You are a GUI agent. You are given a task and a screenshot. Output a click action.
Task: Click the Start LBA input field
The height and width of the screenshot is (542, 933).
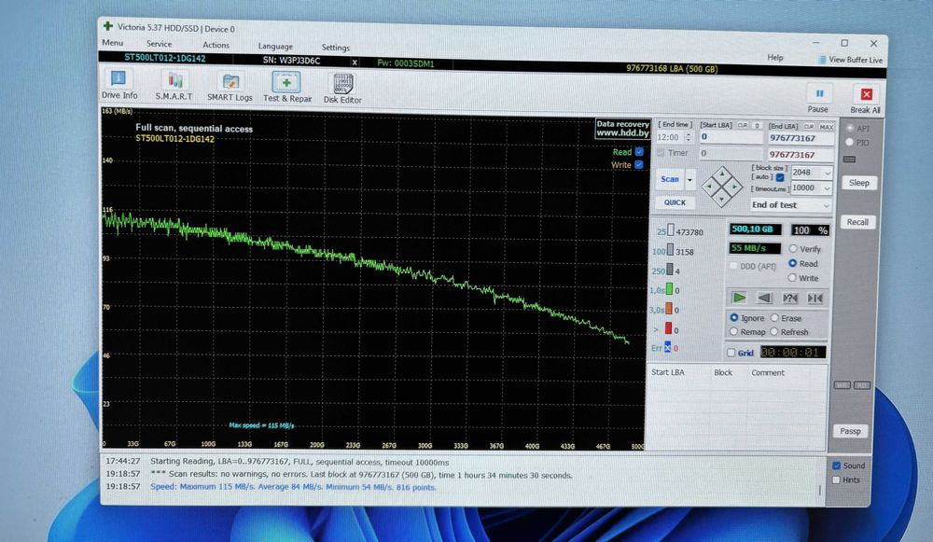click(731, 137)
